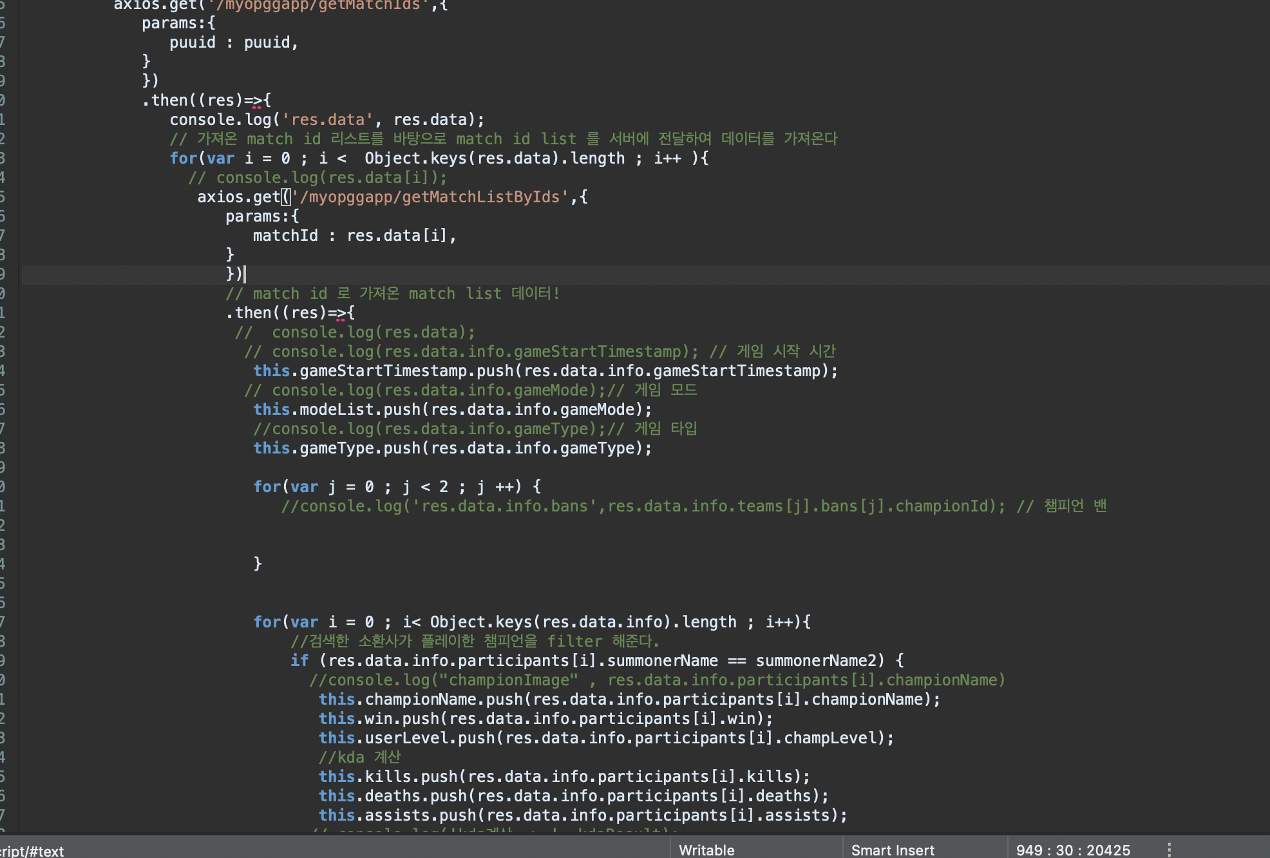Click the Writable status indicator

(x=706, y=850)
